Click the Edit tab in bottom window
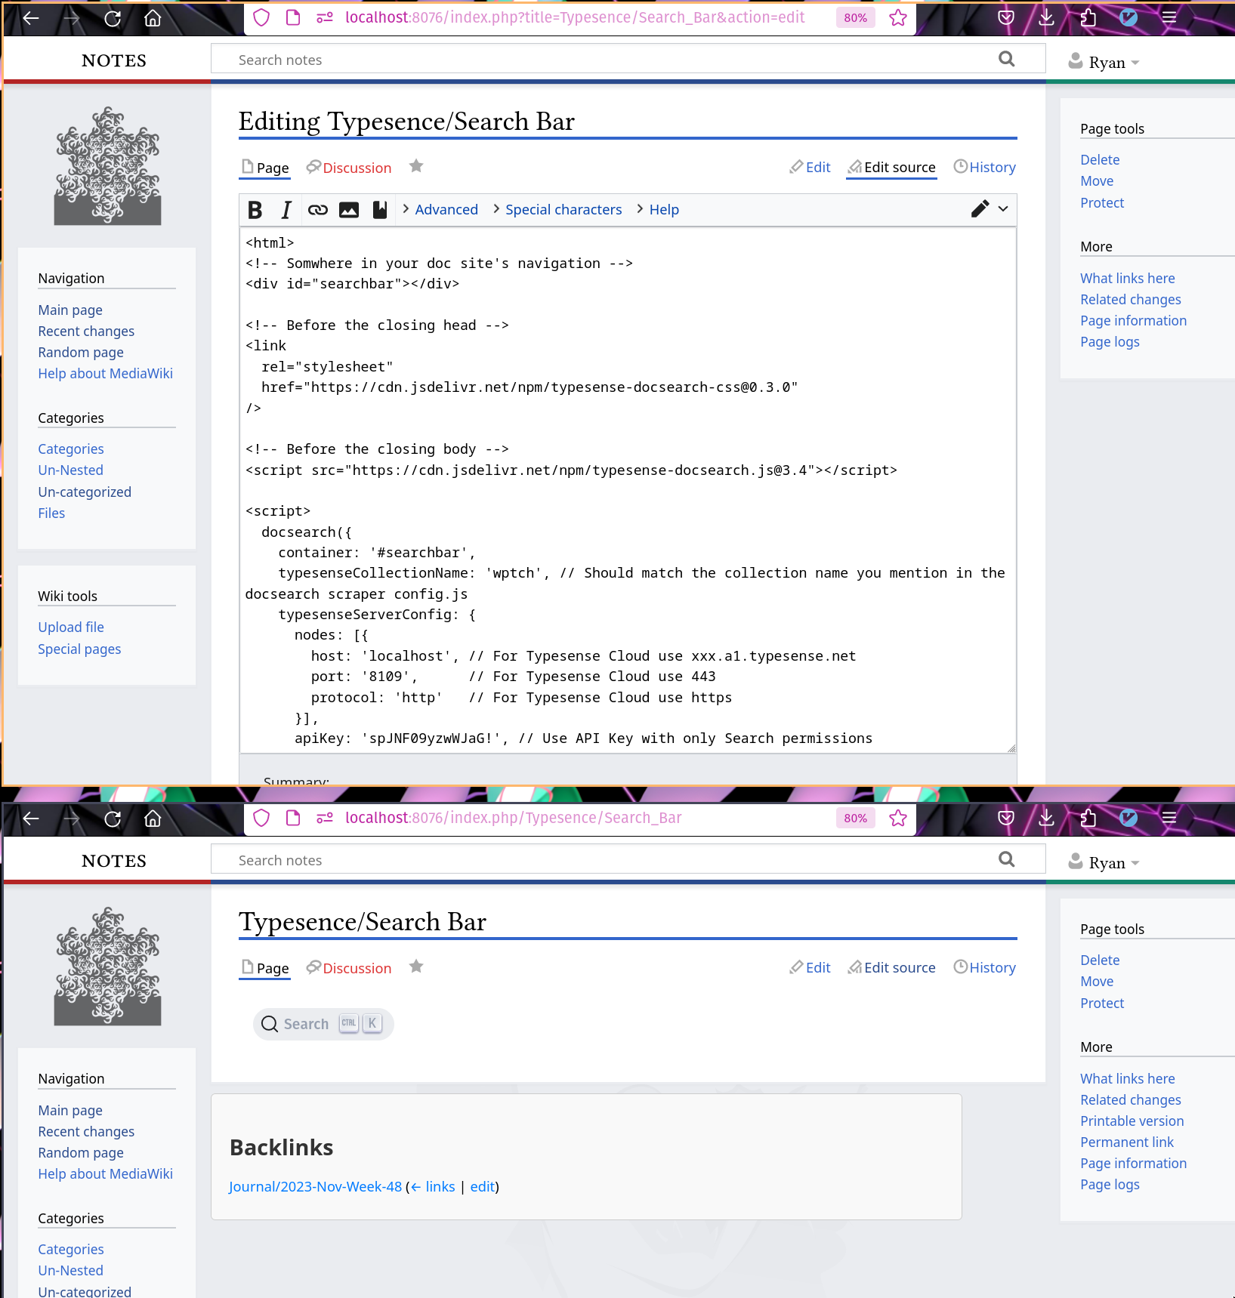Image resolution: width=1235 pixels, height=1298 pixels. (810, 967)
